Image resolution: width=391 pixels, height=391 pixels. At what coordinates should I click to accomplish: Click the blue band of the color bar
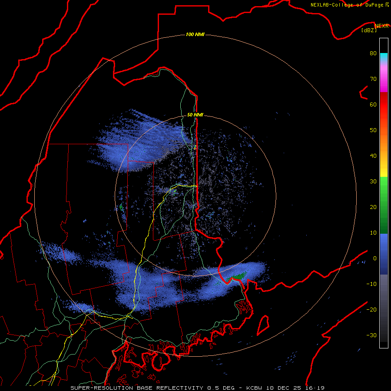[x=384, y=254]
